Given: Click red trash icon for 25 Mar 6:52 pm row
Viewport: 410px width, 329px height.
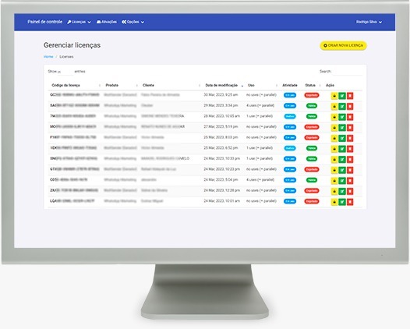Looking at the screenshot, I should [350, 149].
